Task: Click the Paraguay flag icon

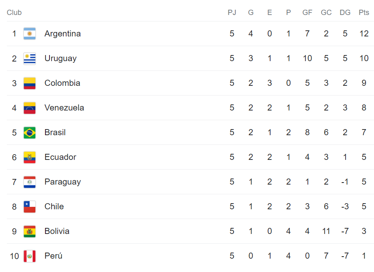Action: (x=30, y=182)
